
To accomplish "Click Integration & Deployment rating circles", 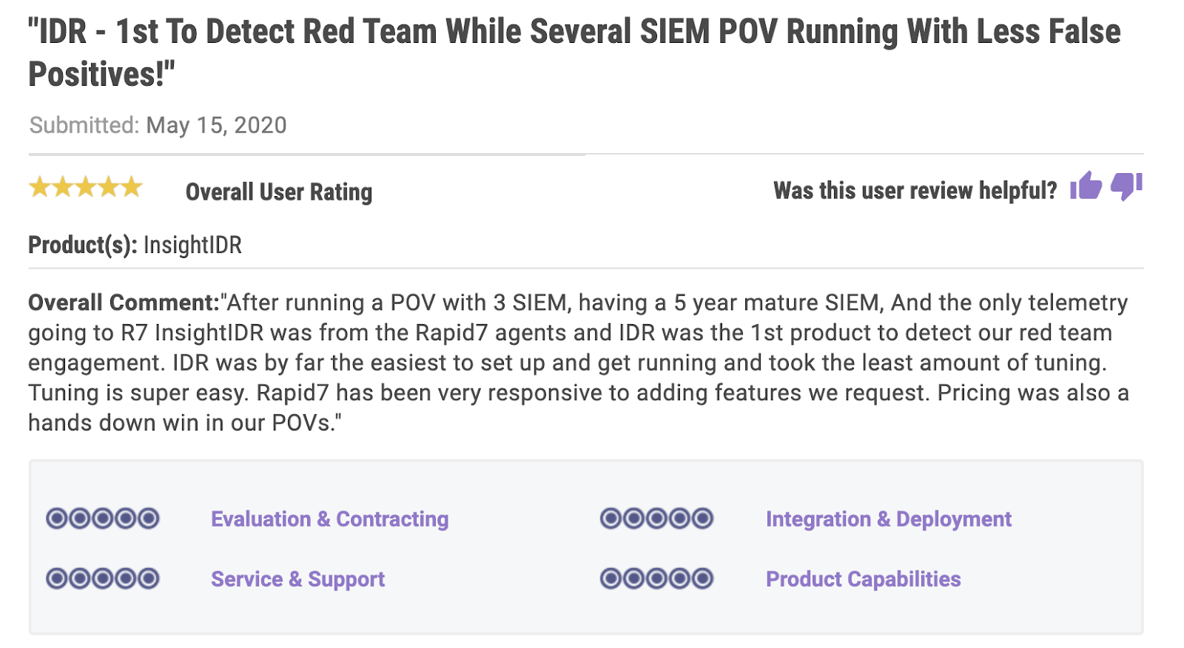I will [x=656, y=519].
